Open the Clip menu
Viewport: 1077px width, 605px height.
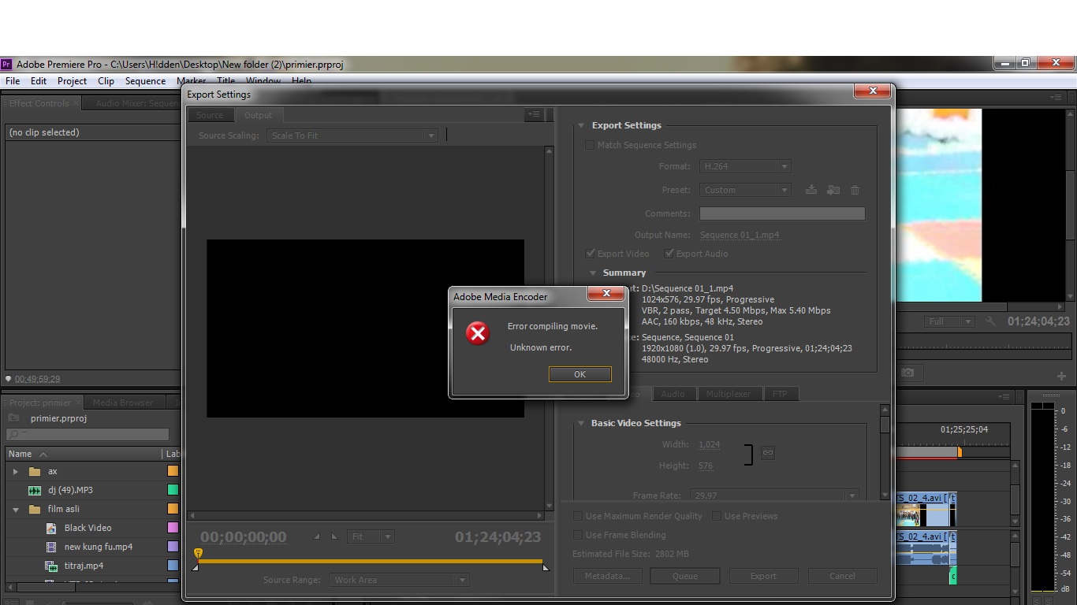tap(106, 80)
